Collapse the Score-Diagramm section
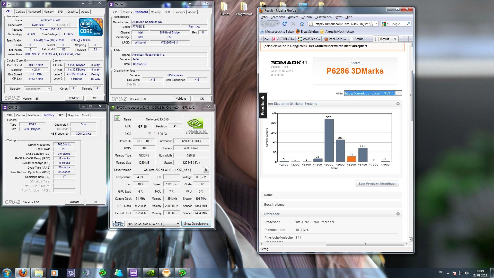 point(398,104)
